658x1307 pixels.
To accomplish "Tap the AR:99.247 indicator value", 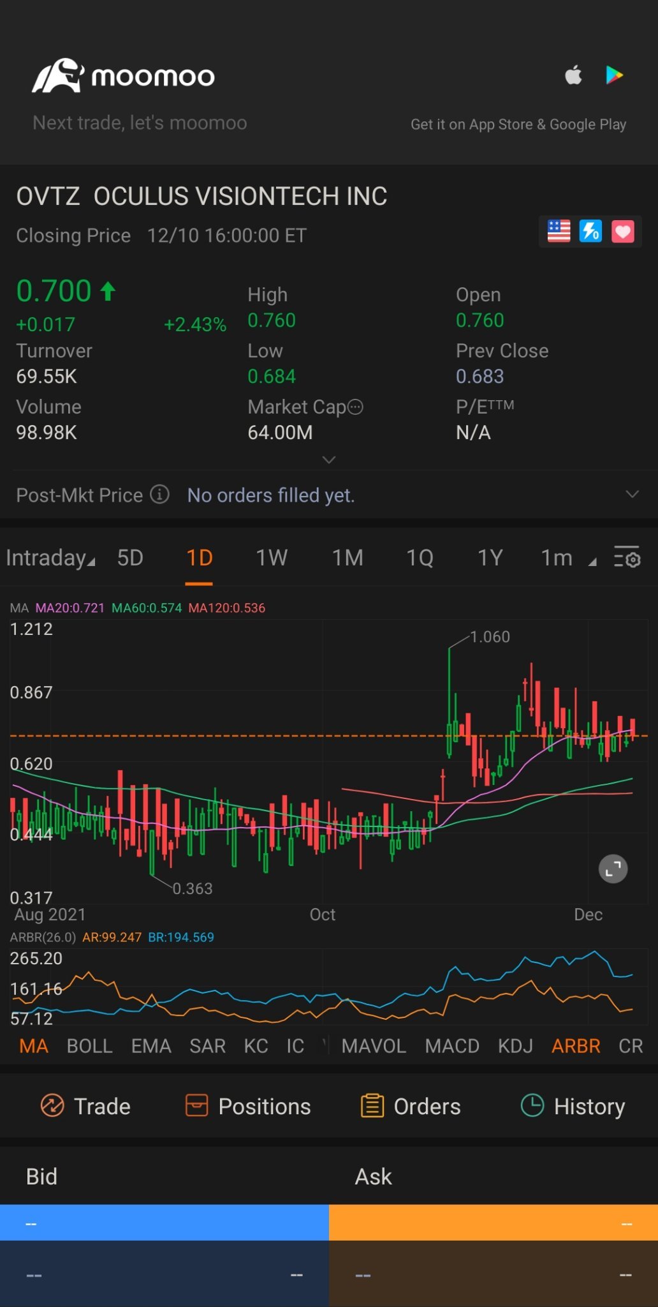I will 112,937.
